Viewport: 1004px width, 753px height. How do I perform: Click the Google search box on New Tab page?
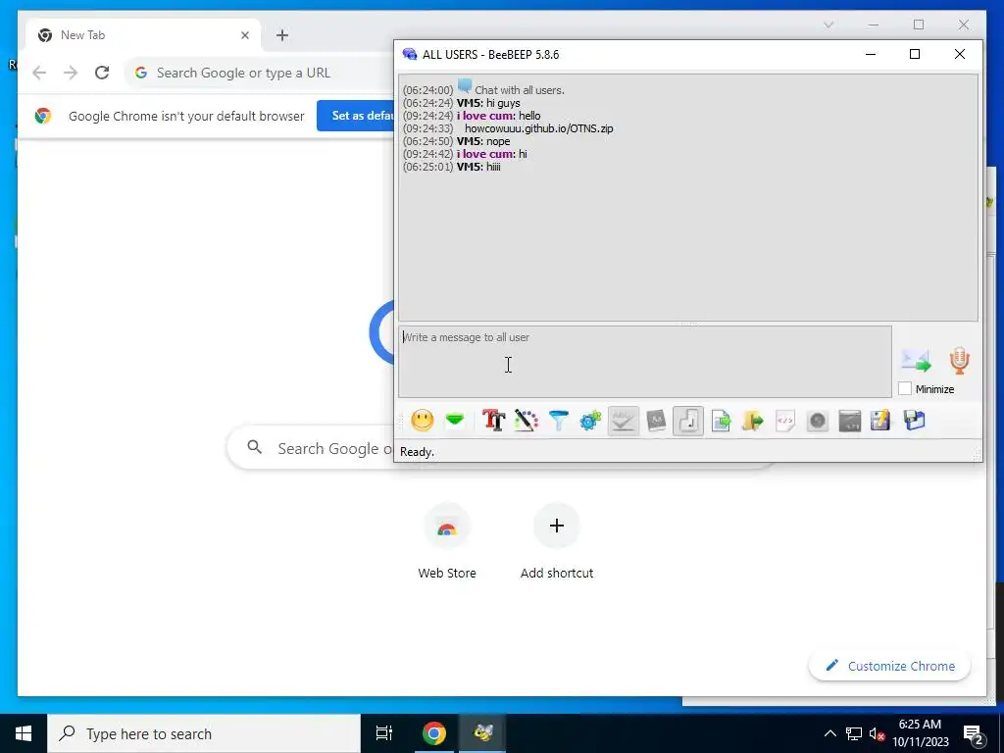point(311,448)
